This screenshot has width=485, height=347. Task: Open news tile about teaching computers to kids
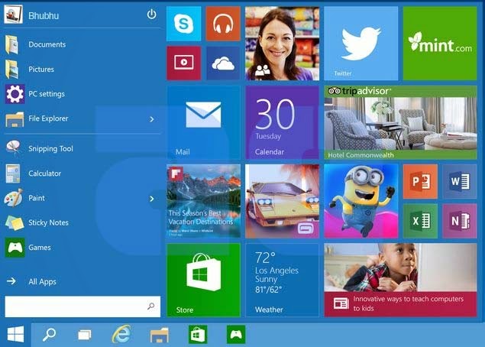[400, 281]
